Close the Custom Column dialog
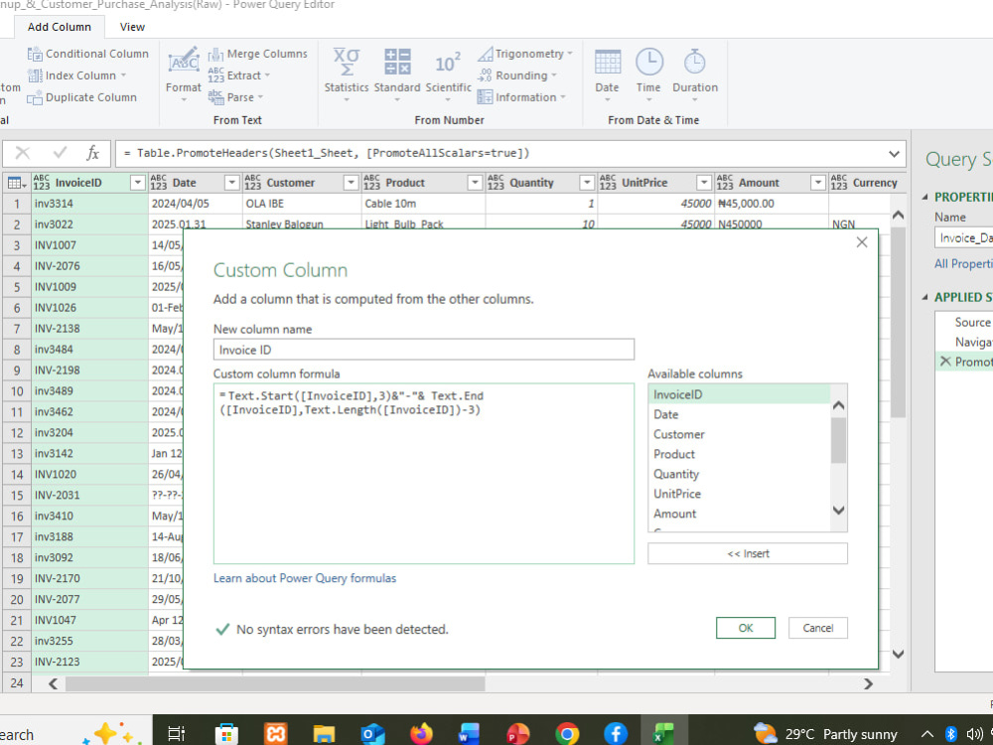993x745 pixels. (x=861, y=242)
